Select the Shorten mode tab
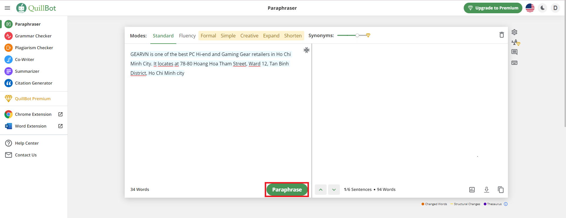This screenshot has height=218, width=566. click(x=293, y=36)
